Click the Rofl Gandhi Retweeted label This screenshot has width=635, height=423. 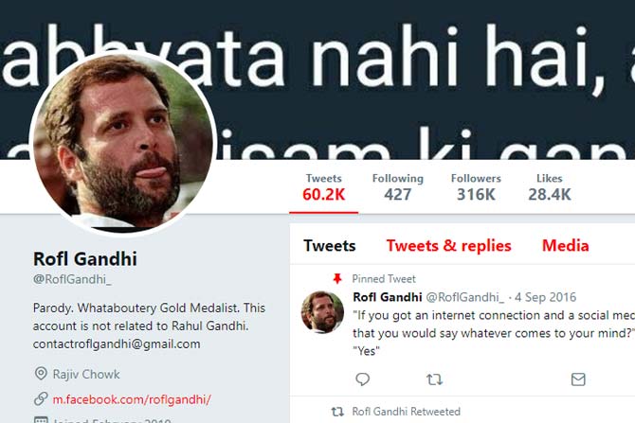(406, 412)
